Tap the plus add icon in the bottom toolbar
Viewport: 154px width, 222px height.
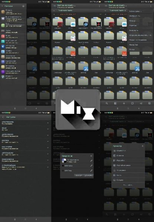tap(124, 103)
